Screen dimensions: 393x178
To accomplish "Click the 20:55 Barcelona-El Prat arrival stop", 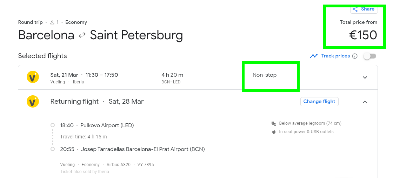I will (132, 149).
